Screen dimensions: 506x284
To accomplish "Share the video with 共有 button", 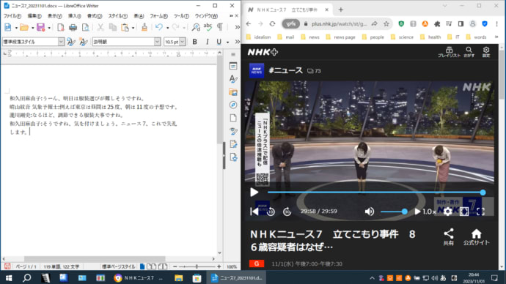I will (449, 237).
